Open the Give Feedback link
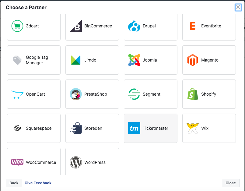Viewport: 245px width, 191px height. [38, 183]
